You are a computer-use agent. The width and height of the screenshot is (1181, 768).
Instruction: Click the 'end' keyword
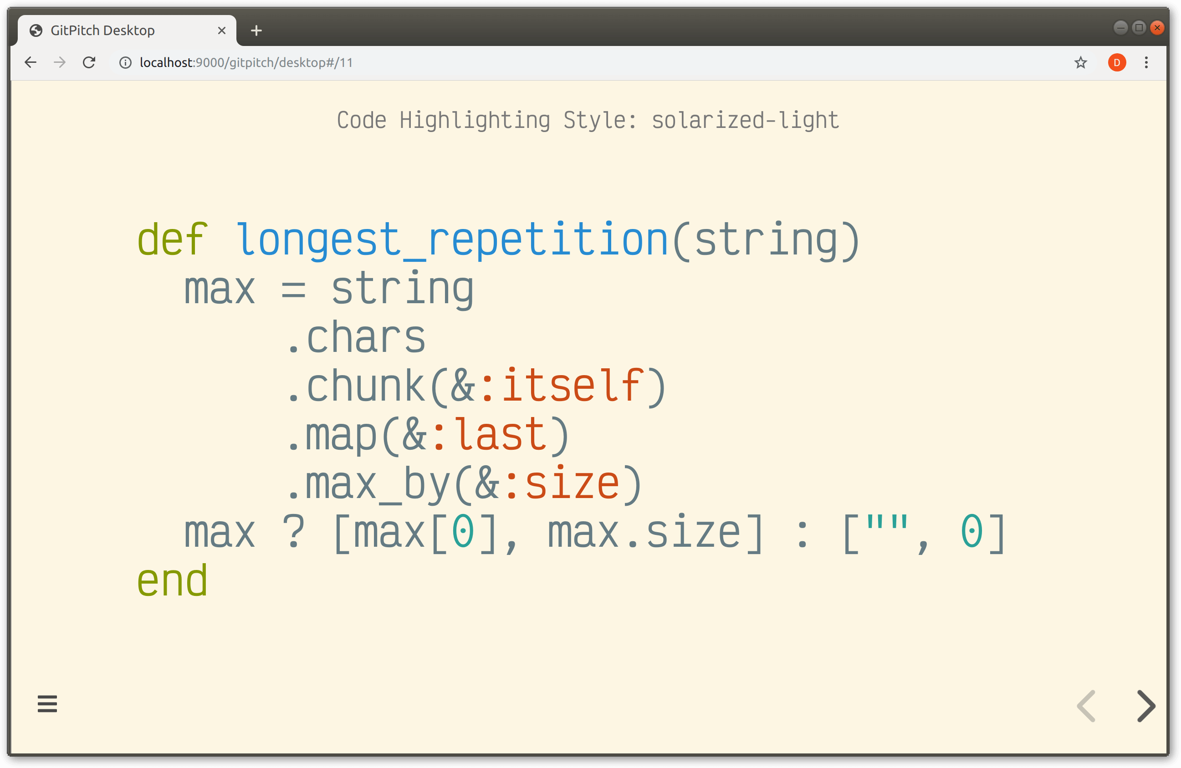tap(172, 580)
